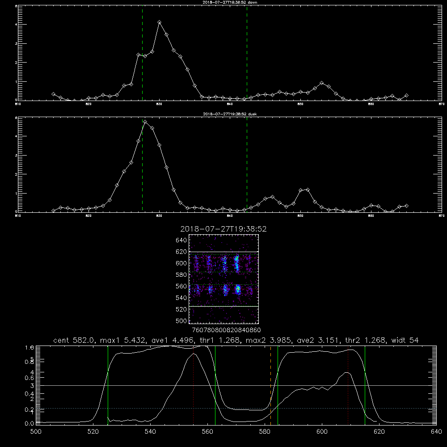Click bottom plot x-axis label 580

[265, 432]
